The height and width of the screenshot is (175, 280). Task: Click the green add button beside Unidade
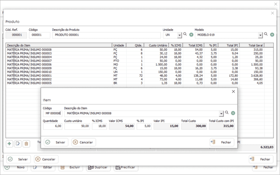191,35
